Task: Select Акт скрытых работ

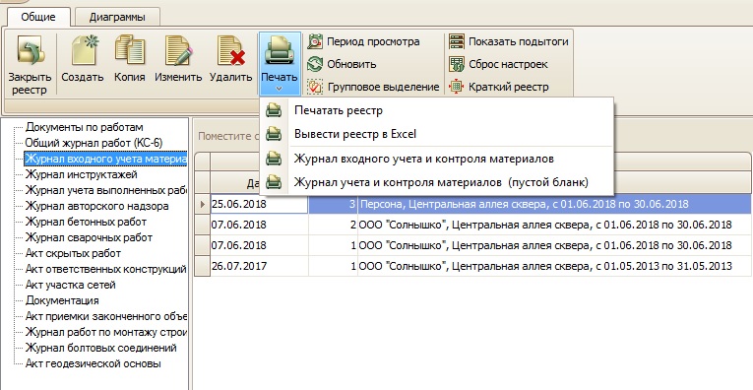Action: pyautogui.click(x=73, y=253)
